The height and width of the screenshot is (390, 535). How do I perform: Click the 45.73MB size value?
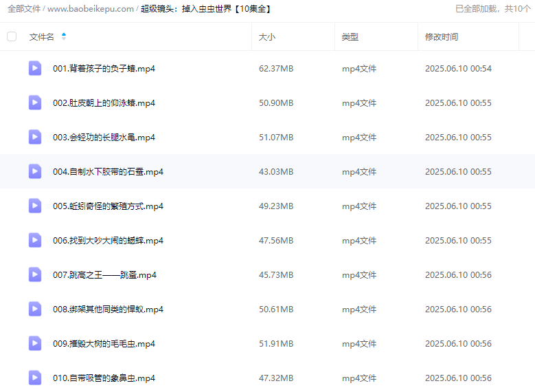tap(276, 275)
